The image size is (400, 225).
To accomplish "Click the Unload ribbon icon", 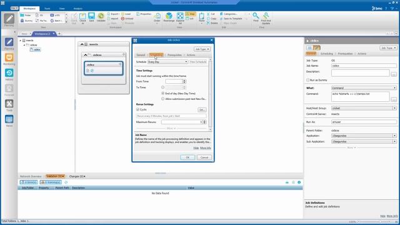I will click(127, 19).
